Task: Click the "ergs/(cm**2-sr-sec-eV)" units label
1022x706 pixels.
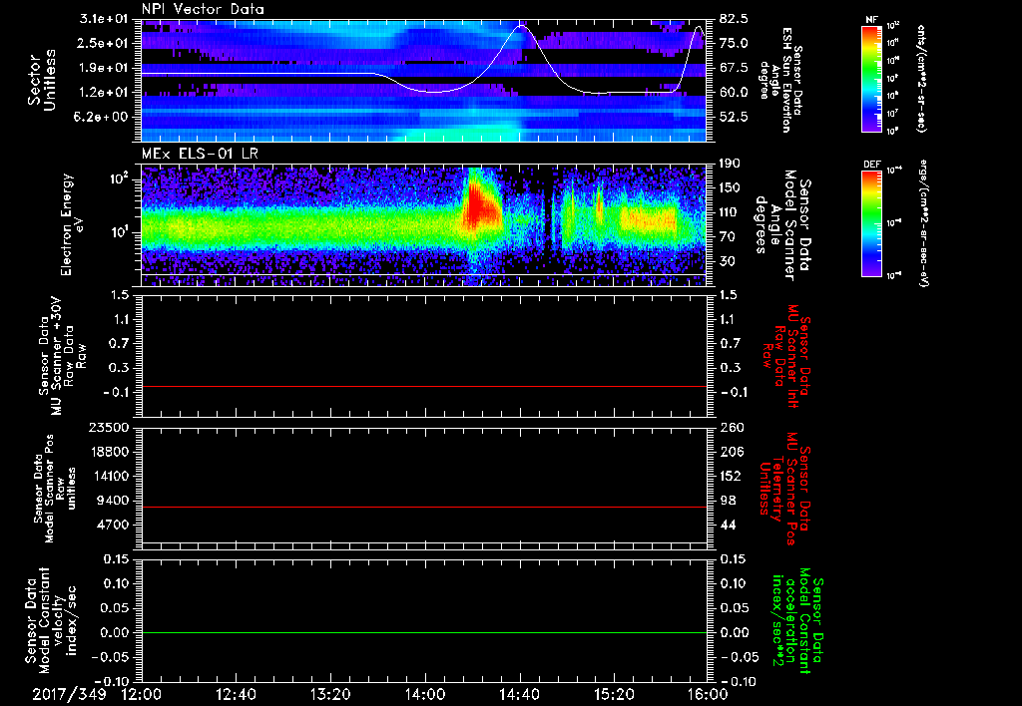Action: pos(922,222)
